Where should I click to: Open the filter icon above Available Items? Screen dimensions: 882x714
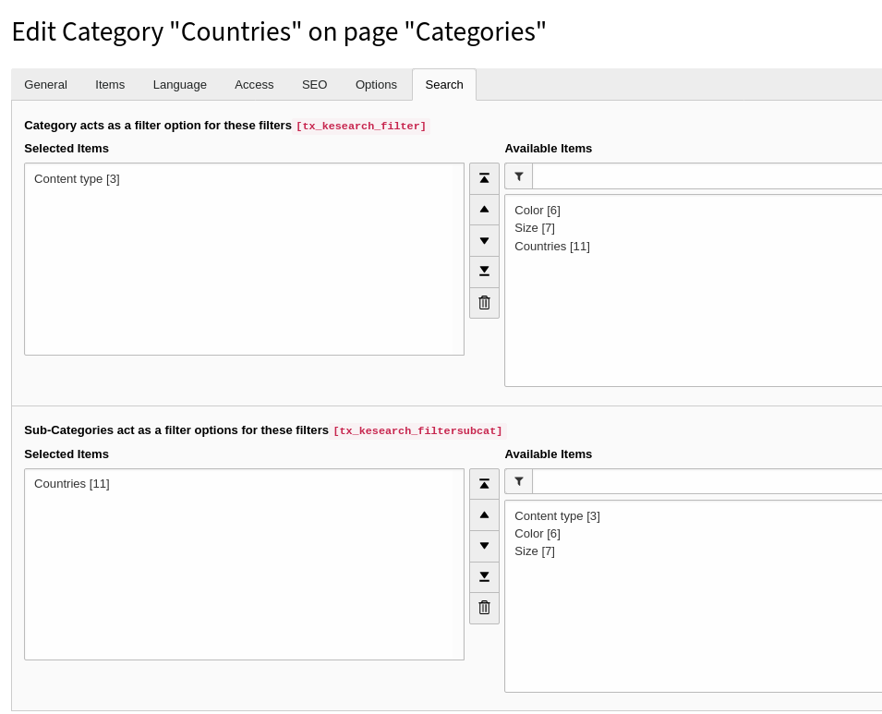pyautogui.click(x=518, y=175)
